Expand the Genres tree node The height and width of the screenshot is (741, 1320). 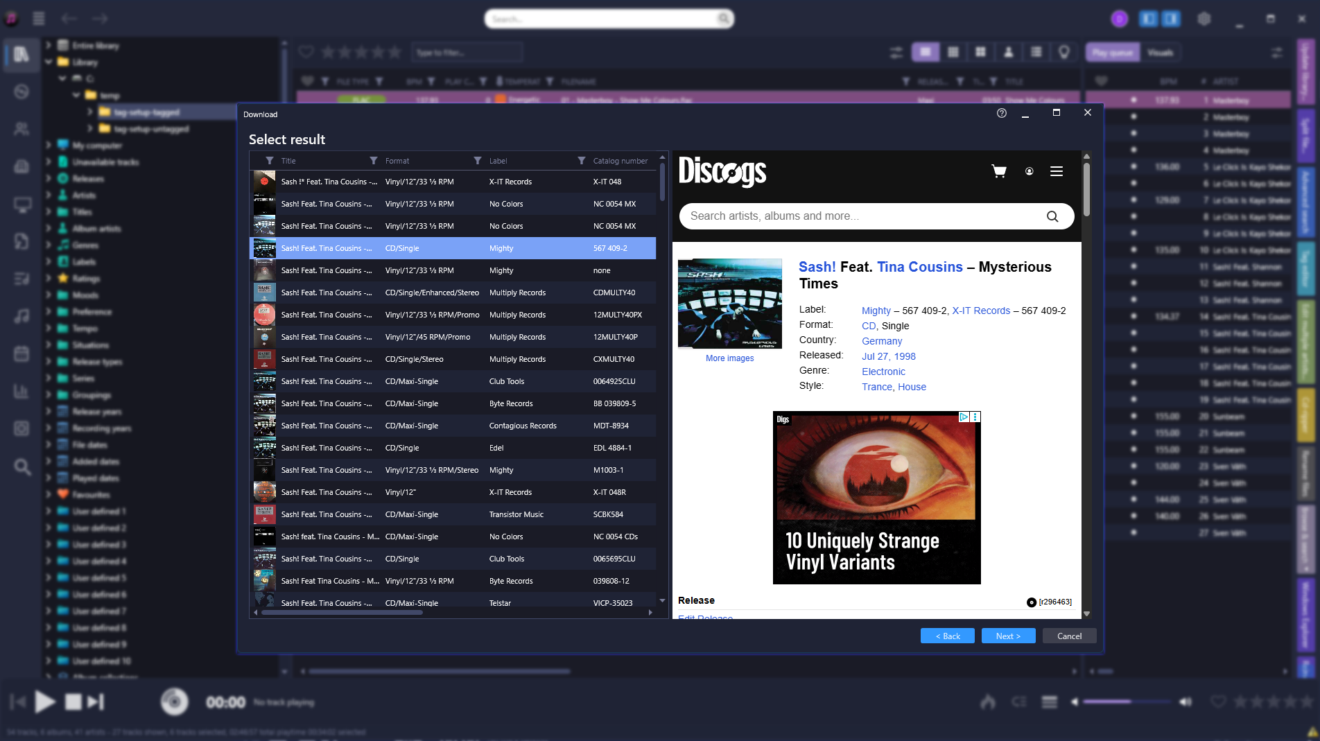pyautogui.click(x=49, y=245)
